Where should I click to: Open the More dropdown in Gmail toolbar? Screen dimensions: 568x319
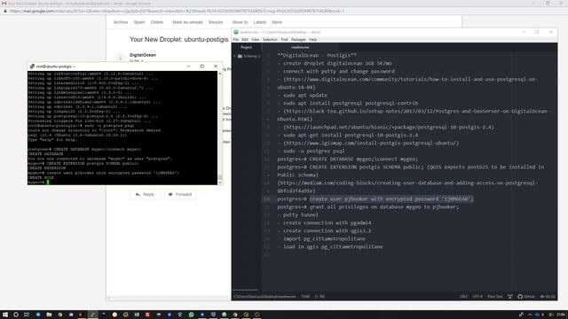tap(277, 22)
